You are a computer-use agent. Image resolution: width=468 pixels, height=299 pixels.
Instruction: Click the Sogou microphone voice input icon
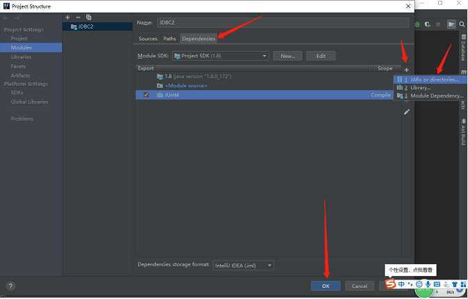click(x=428, y=284)
